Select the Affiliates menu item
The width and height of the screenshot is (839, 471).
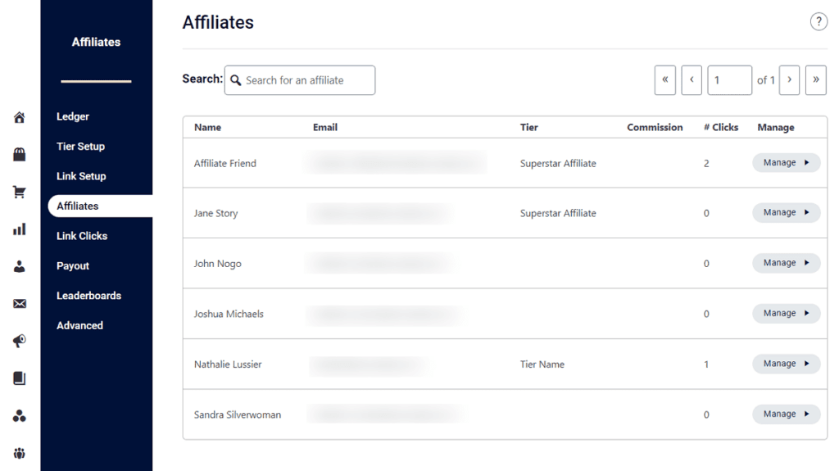click(100, 206)
